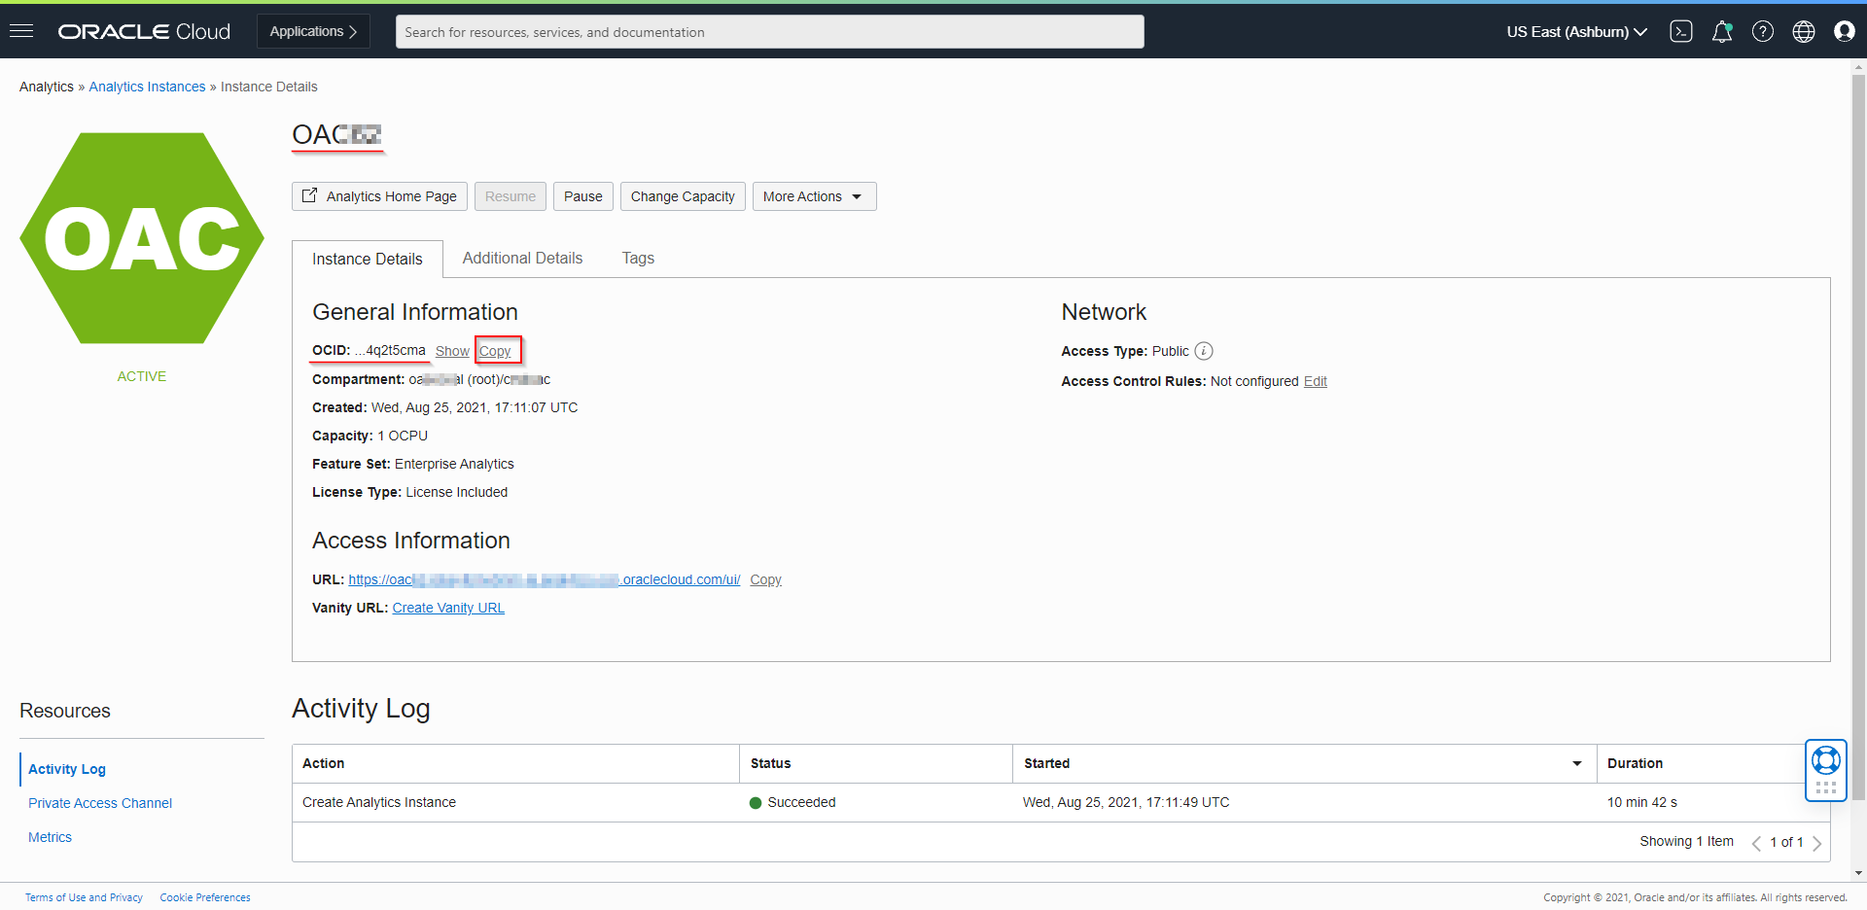Click the activity Started timestamp cell
The height and width of the screenshot is (910, 1867).
pyautogui.click(x=1126, y=802)
